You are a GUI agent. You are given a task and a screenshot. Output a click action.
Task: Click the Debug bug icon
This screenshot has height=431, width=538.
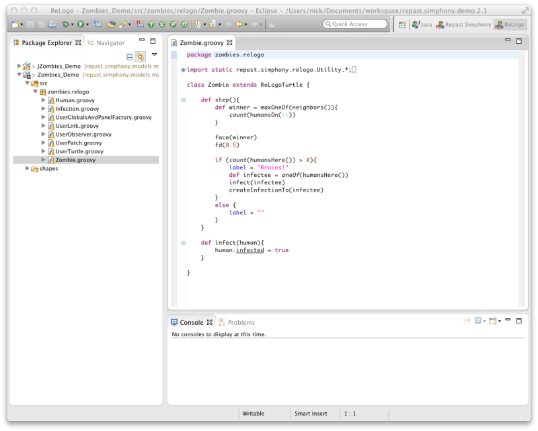[65, 24]
